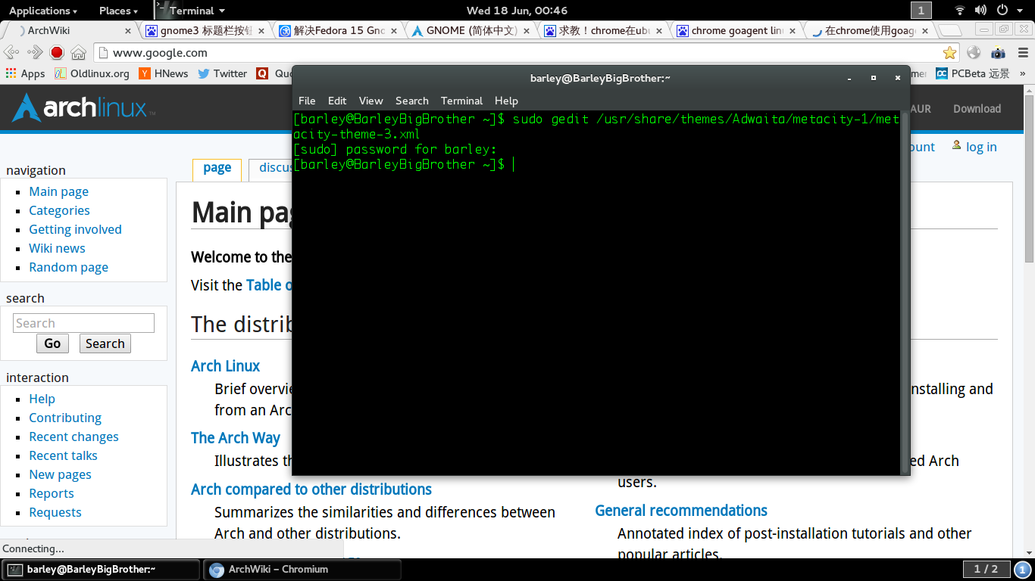Open the Download link in the Arch header
1035x581 pixels.
tap(977, 108)
